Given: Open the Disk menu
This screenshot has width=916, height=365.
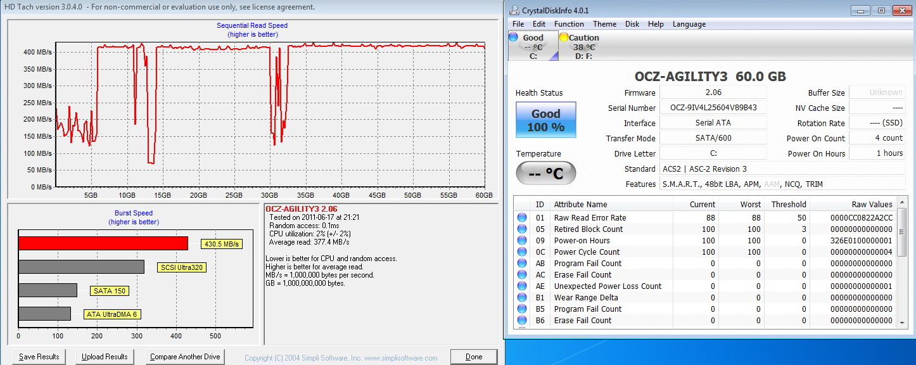Looking at the screenshot, I should point(632,24).
